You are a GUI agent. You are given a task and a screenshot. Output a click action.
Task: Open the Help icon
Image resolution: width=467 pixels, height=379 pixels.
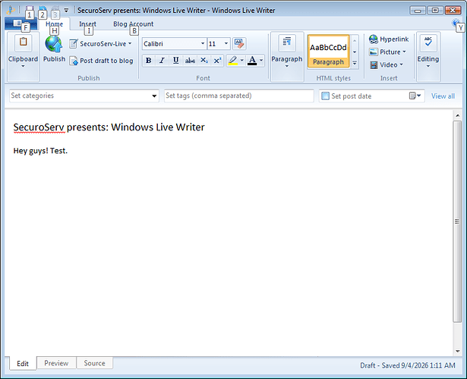pyautogui.click(x=456, y=23)
